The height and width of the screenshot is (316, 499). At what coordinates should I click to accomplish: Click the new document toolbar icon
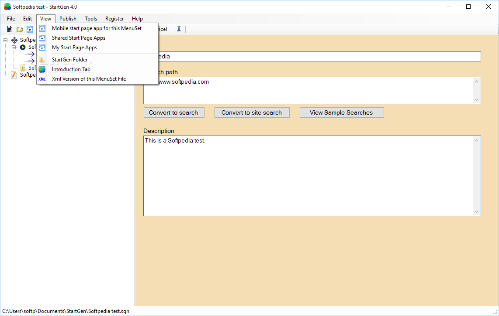(x=10, y=29)
